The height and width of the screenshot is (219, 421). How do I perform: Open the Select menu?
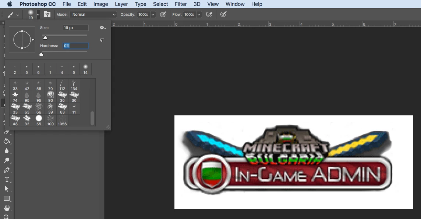click(x=160, y=4)
